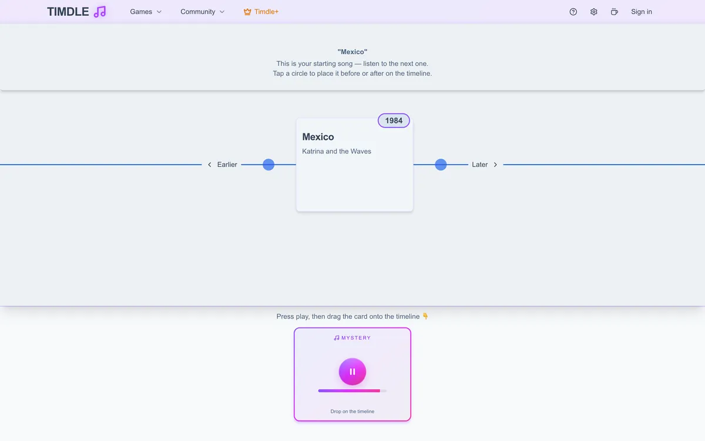Click the TIMDLE home logo text
The height and width of the screenshot is (441, 705).
click(x=68, y=12)
